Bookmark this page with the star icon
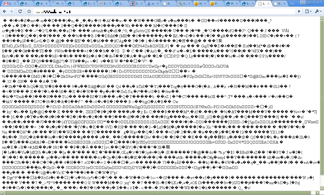324x195 pixels. [29, 11]
